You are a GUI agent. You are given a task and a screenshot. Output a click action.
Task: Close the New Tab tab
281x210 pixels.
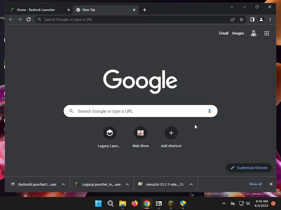point(134,10)
